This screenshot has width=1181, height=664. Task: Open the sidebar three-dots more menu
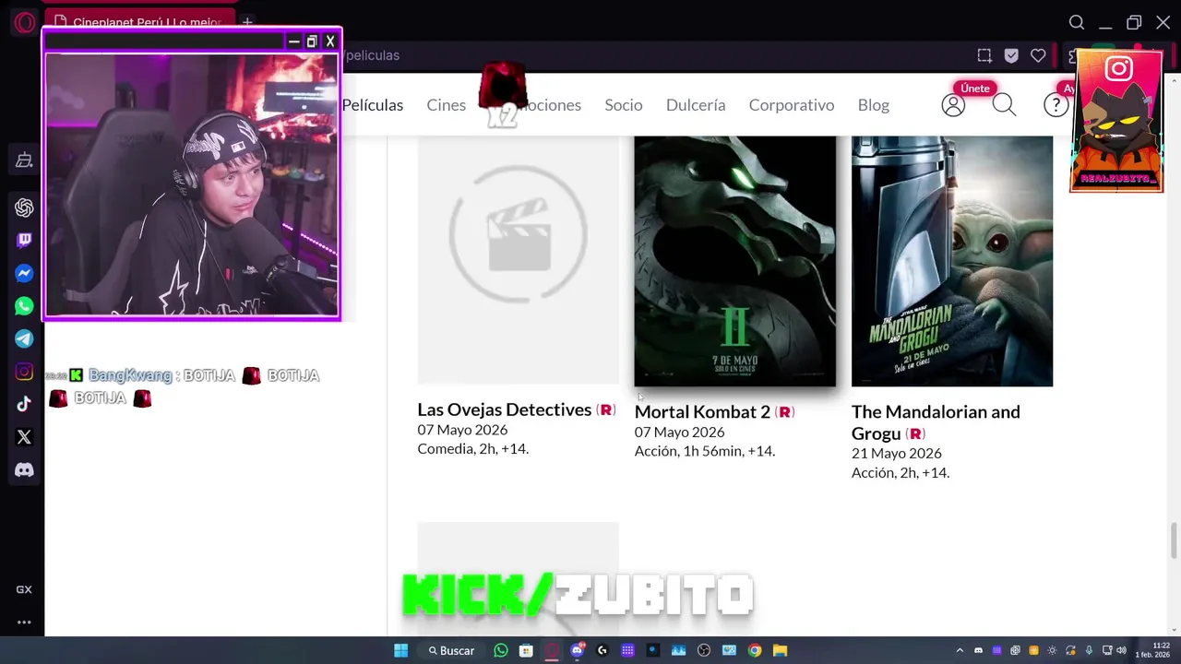tap(24, 622)
